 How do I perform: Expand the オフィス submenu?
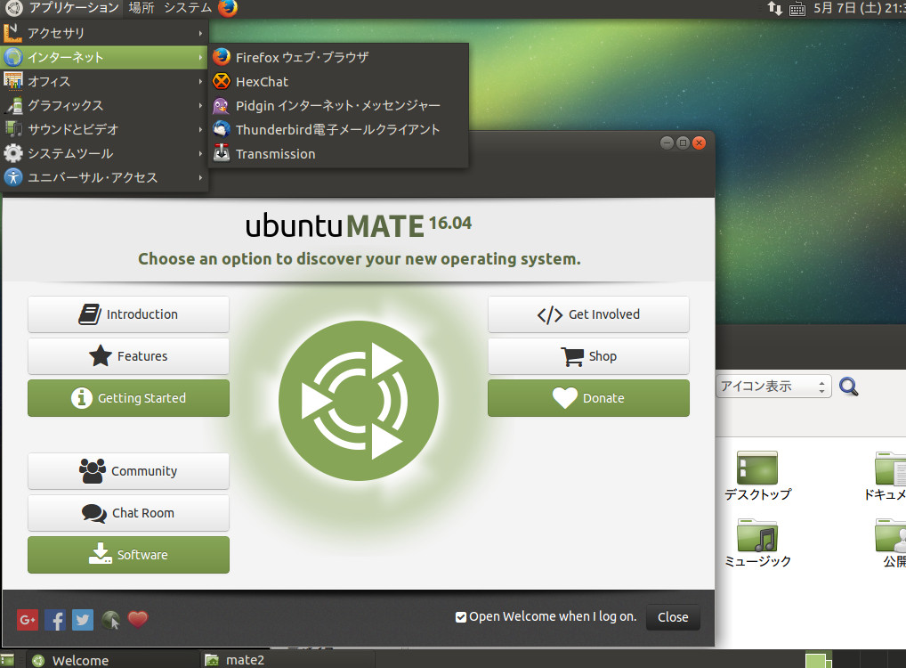pyautogui.click(x=105, y=82)
